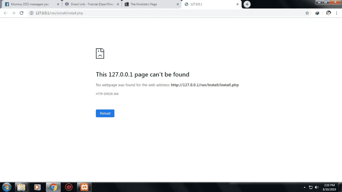Close the Direct Link Tutorial tab
Image resolution: width=342 pixels, height=192 pixels.
[x=118, y=4]
